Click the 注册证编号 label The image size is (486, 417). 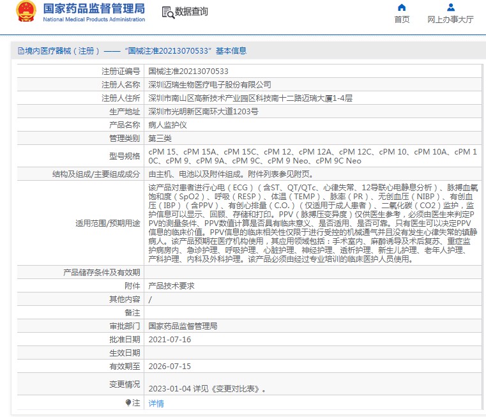tap(121, 72)
